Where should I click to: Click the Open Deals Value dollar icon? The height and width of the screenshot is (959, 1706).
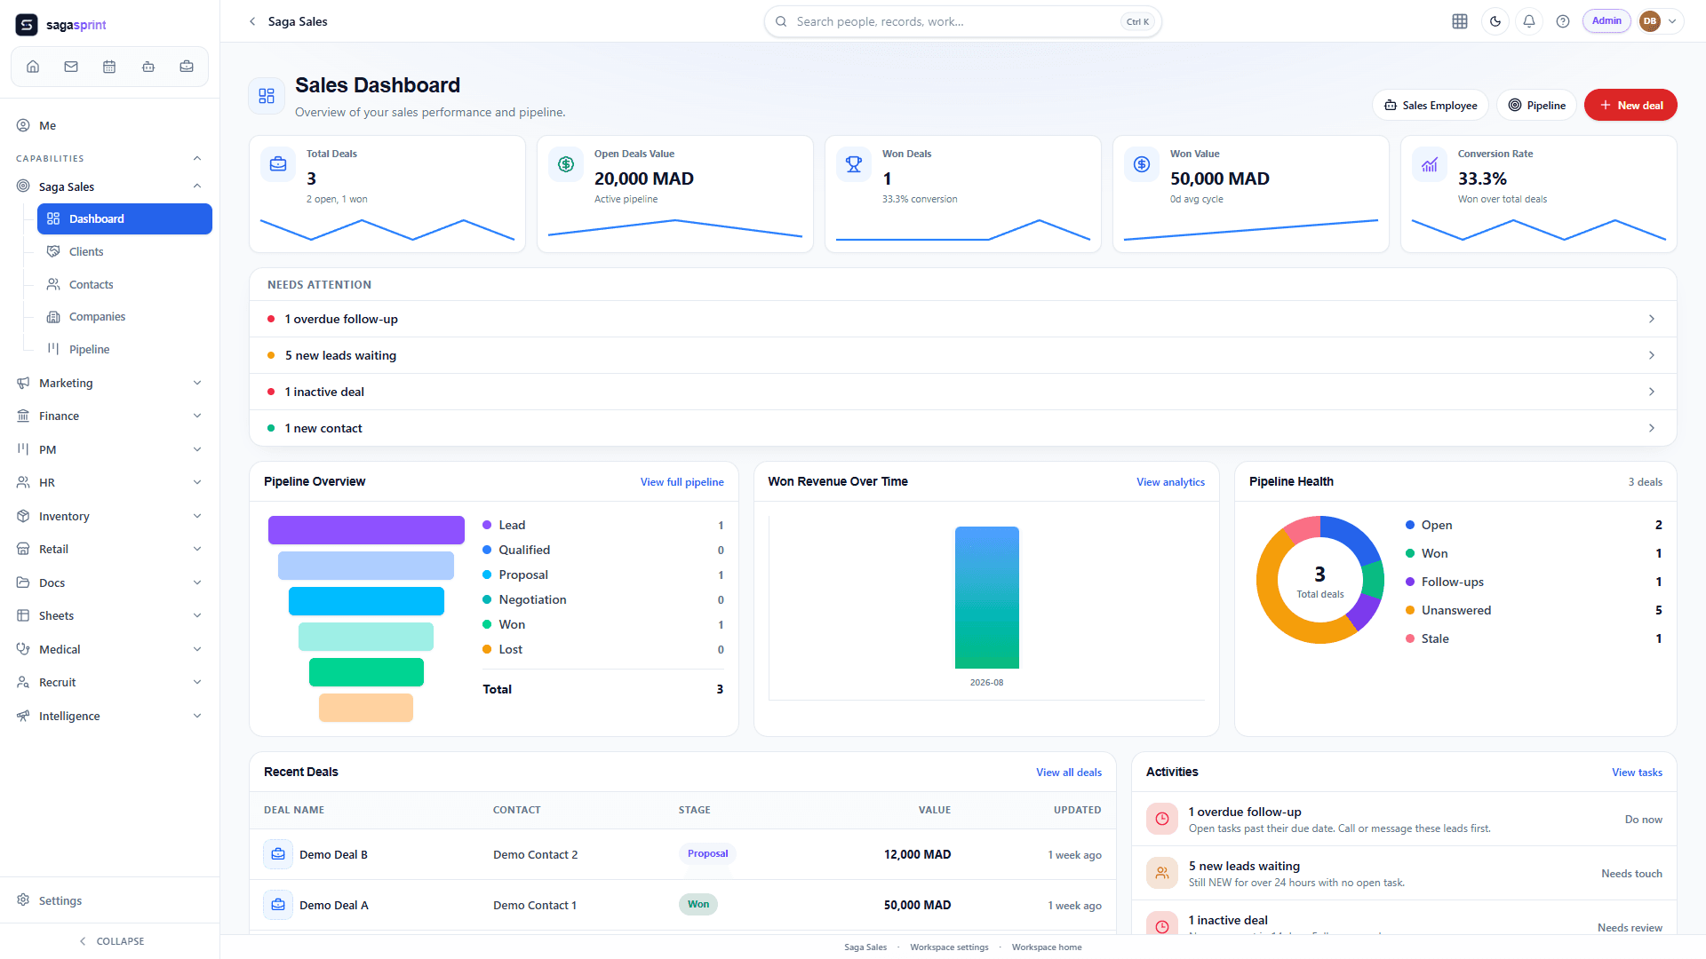pyautogui.click(x=566, y=164)
